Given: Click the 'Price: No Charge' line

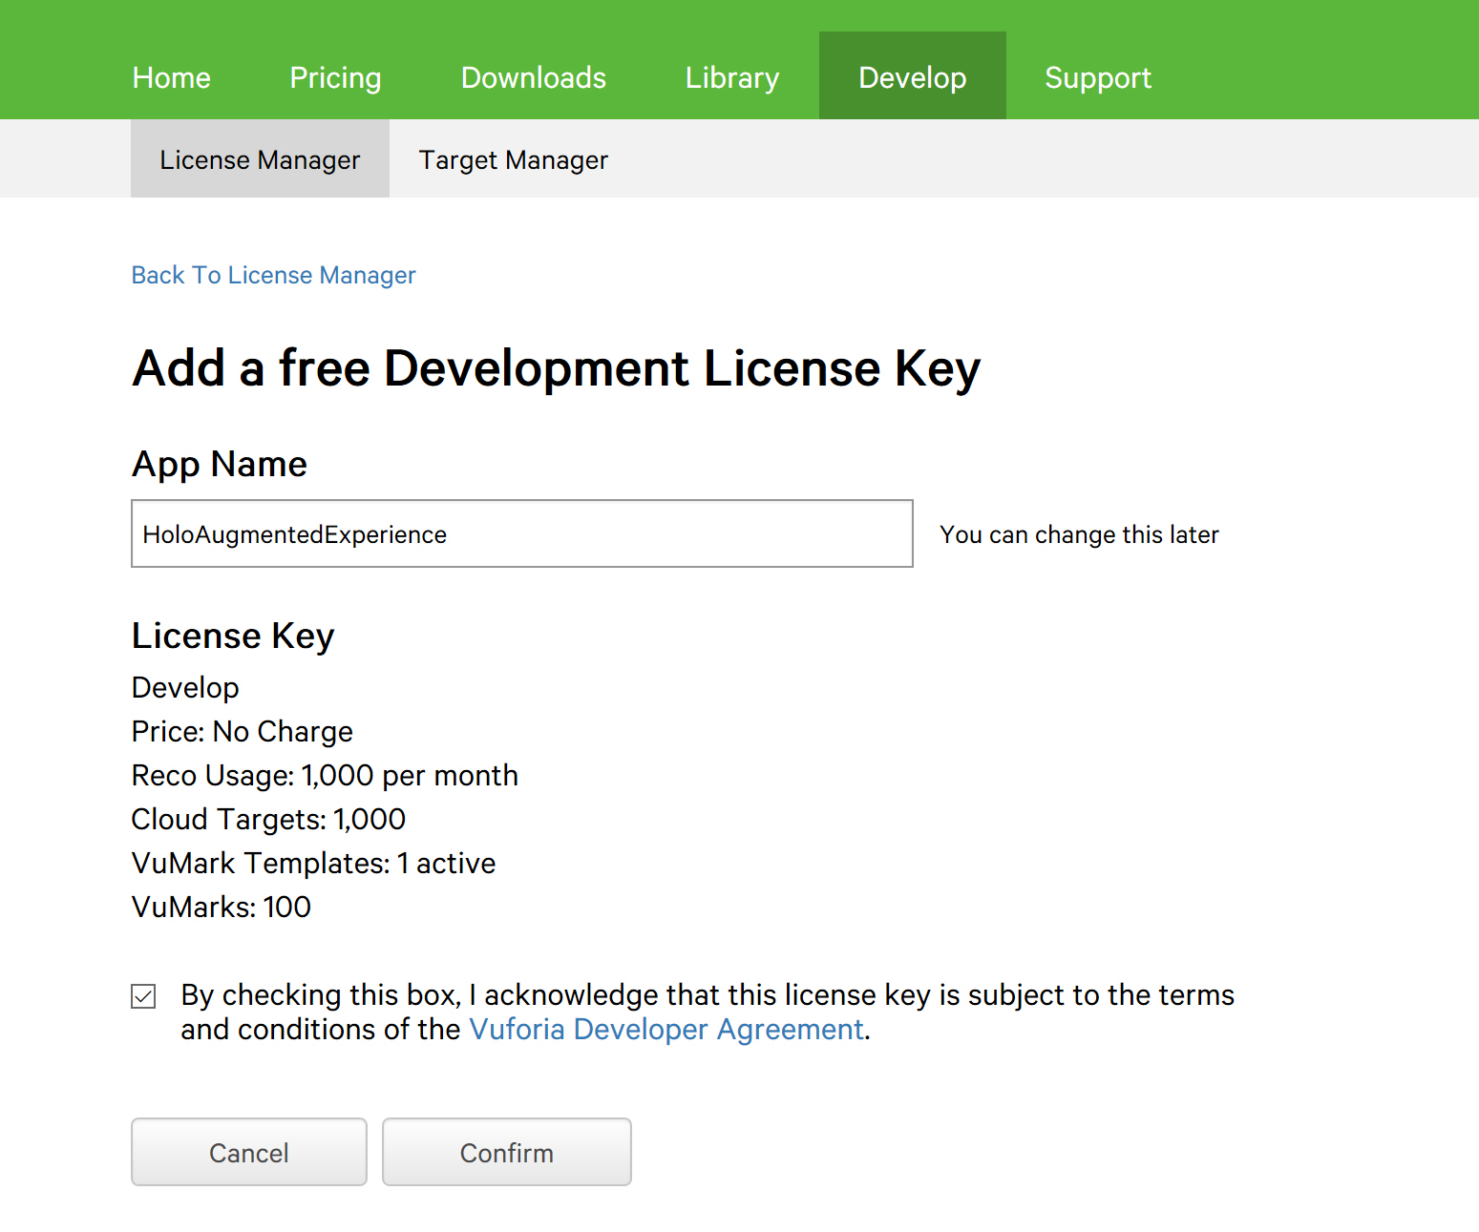Looking at the screenshot, I should coord(243,731).
